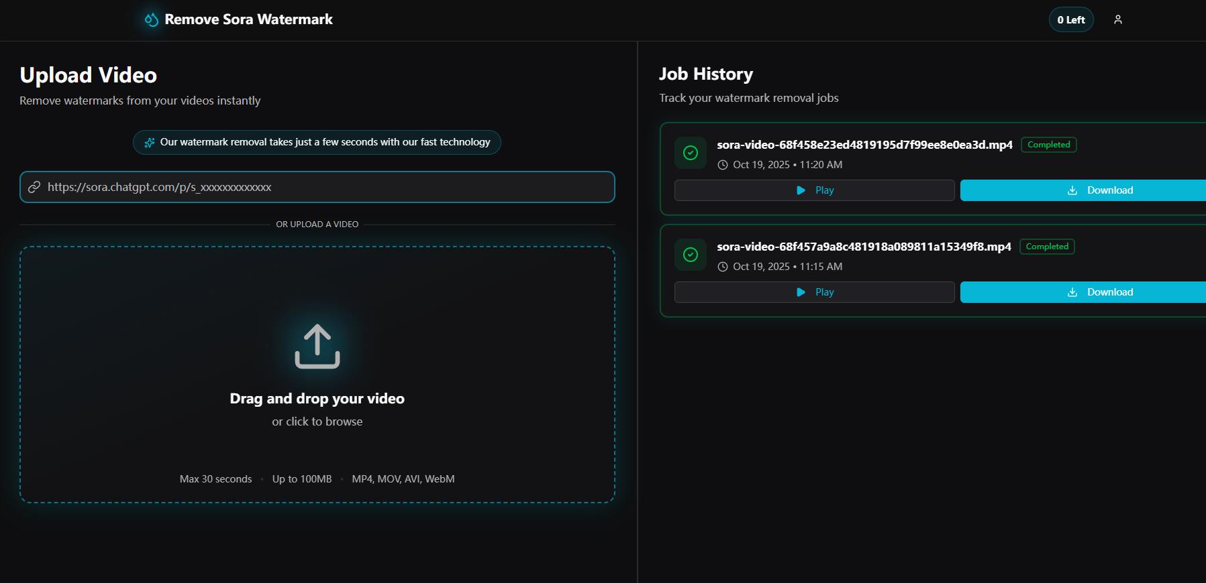Select filename sora-video-68f458e23ed4819195d7f99ee8e0ea3d.mp4

(x=864, y=145)
